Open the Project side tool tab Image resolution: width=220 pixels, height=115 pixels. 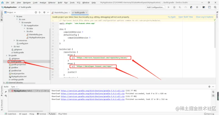pyautogui.click(x=2, y=16)
